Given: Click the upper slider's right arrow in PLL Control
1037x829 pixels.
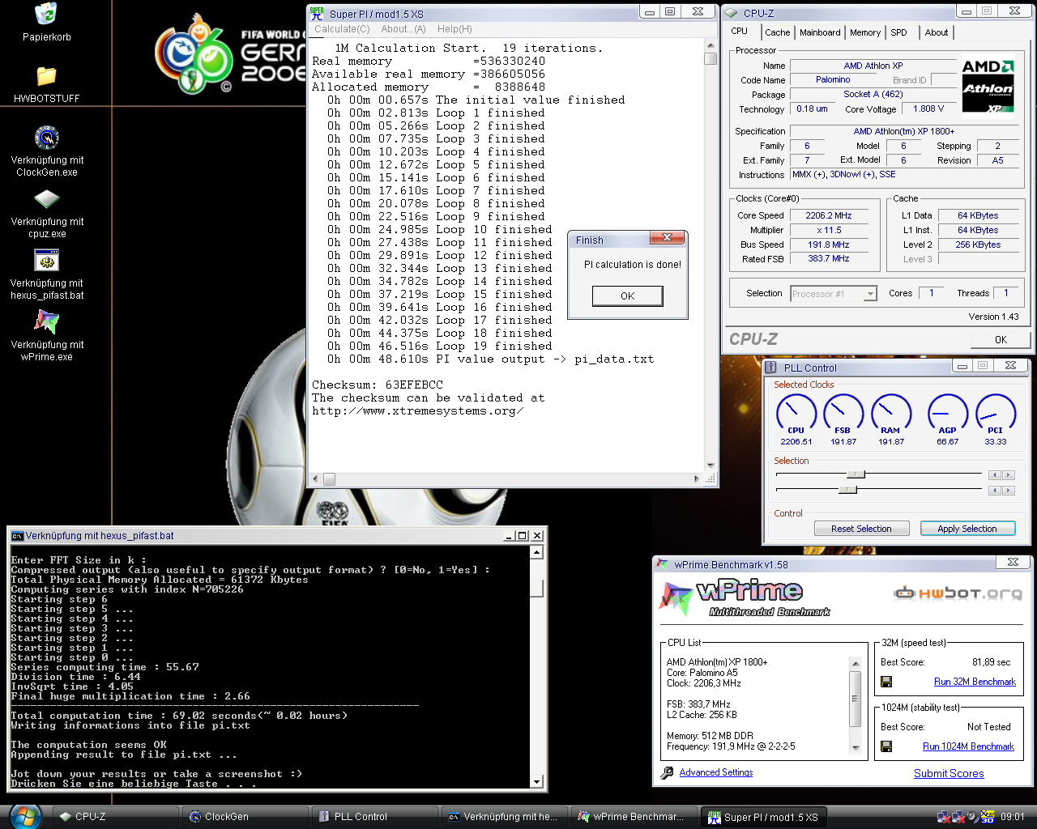Looking at the screenshot, I should (1008, 475).
